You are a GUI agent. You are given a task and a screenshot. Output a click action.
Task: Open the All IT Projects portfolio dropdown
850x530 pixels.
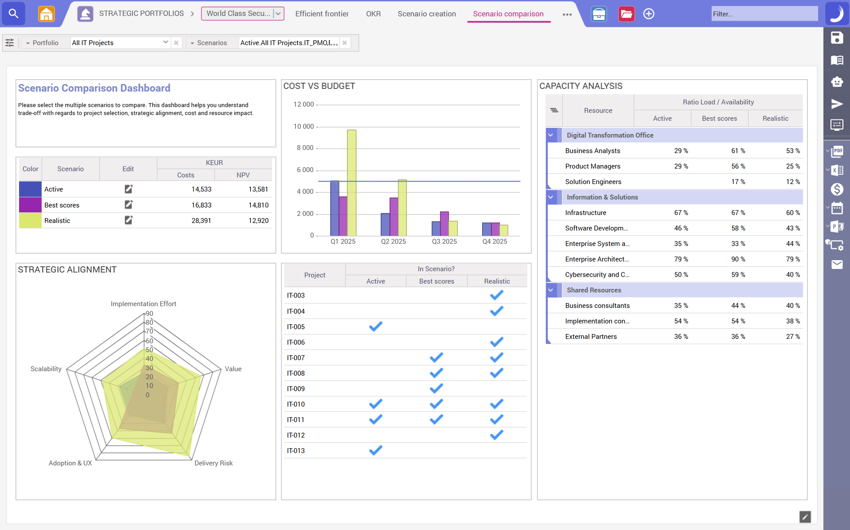[165, 42]
